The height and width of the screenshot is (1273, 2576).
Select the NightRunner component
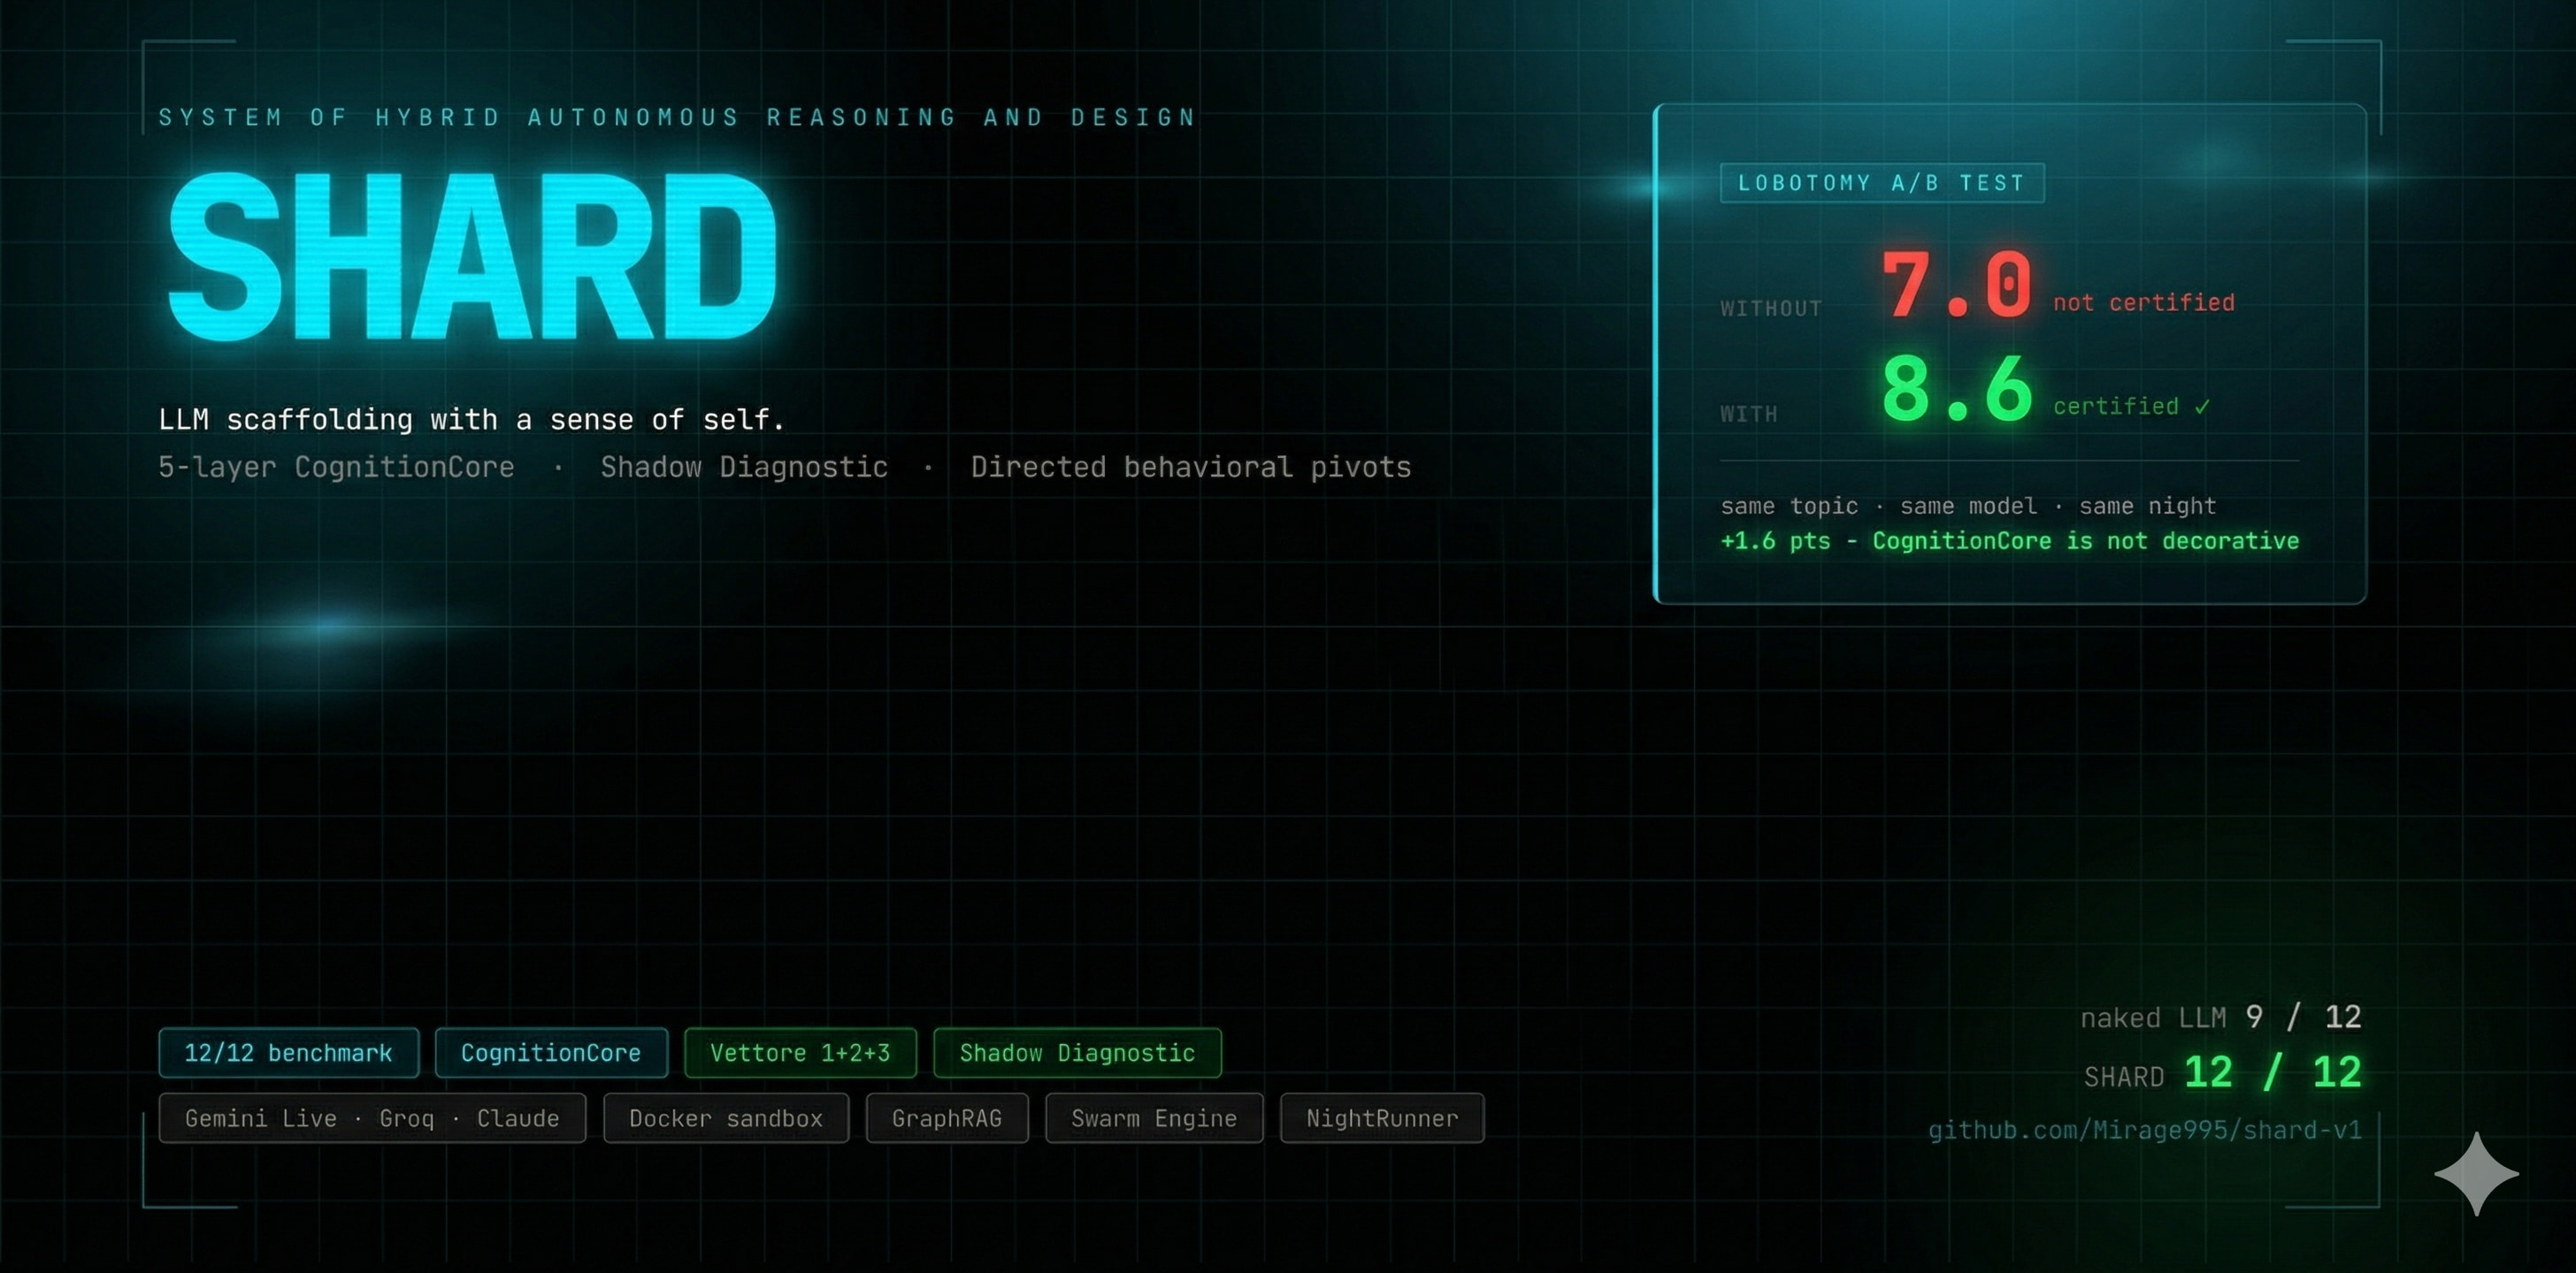click(x=1382, y=1118)
